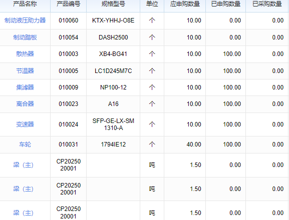
Task: Open the 车轮 product link
Action: coord(25,144)
